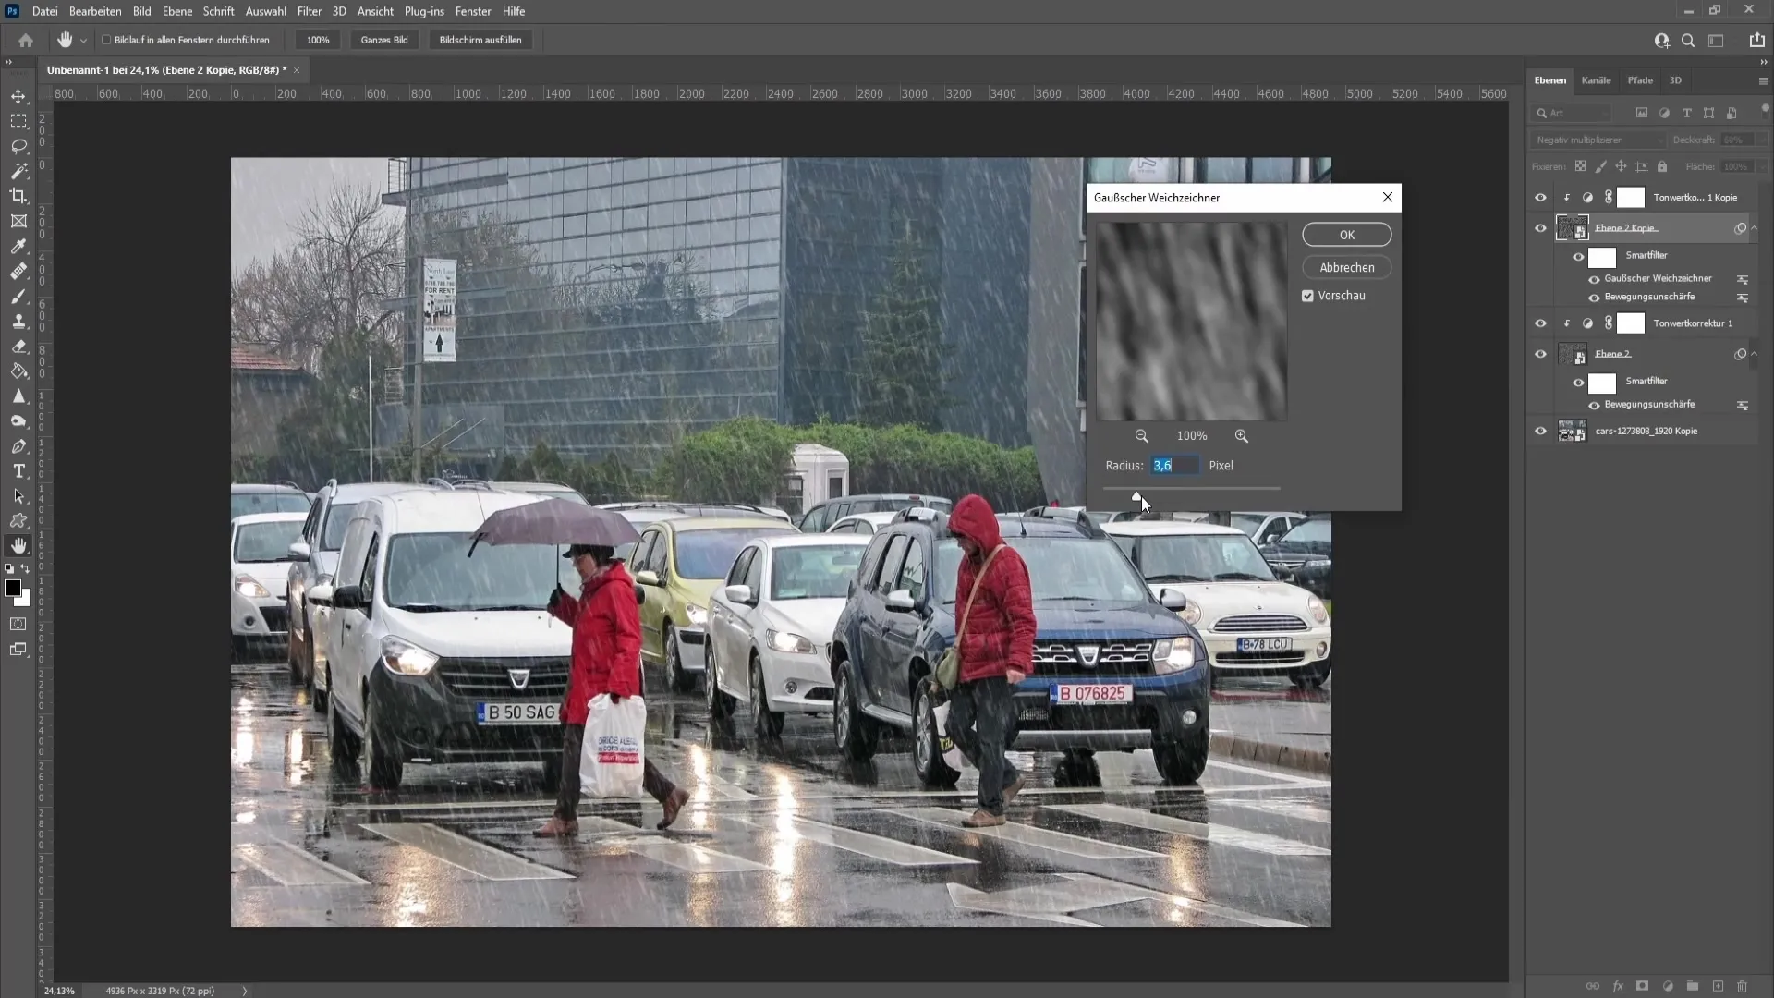1774x998 pixels.
Task: Open Gaußscher Weichzeichner blending options icon
Action: click(1742, 279)
